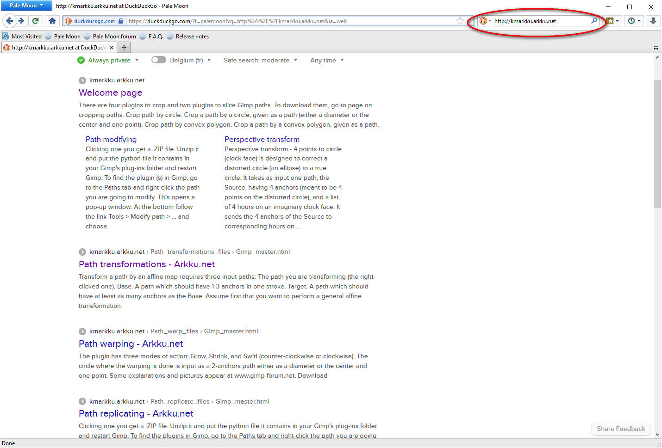
Task: Open the Path modifying sublink
Action: click(x=111, y=140)
